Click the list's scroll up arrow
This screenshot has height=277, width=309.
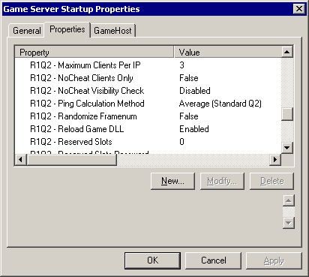(x=287, y=52)
